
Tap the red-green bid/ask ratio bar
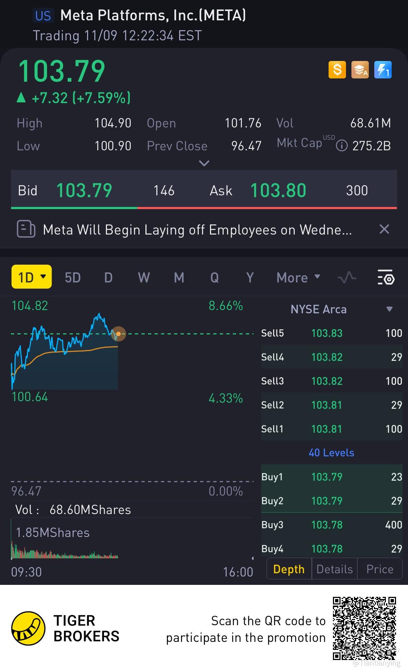coord(204,208)
